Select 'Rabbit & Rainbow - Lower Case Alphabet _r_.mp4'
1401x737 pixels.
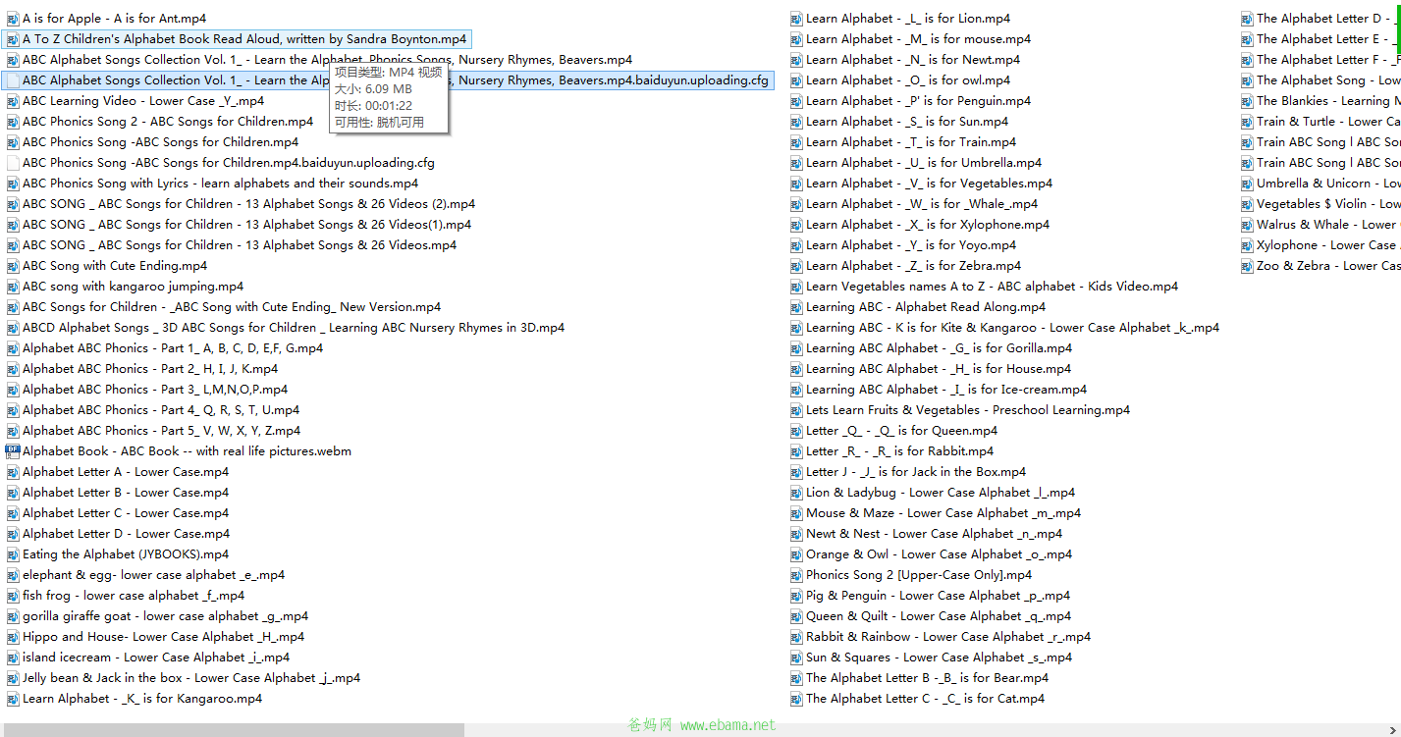[x=948, y=637]
